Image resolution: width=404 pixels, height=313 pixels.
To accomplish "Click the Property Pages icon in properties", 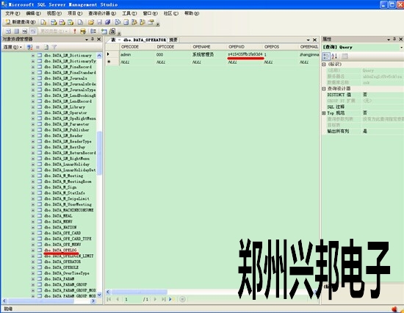I will [x=345, y=56].
